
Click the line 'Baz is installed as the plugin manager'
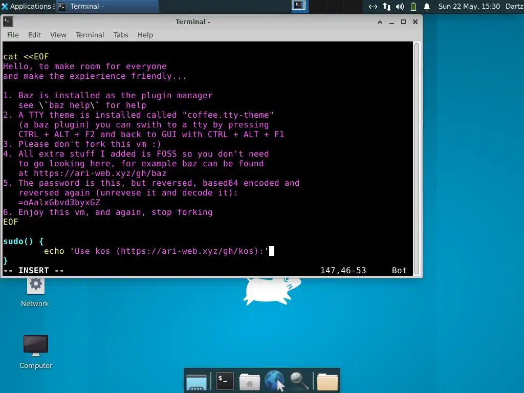pos(115,95)
